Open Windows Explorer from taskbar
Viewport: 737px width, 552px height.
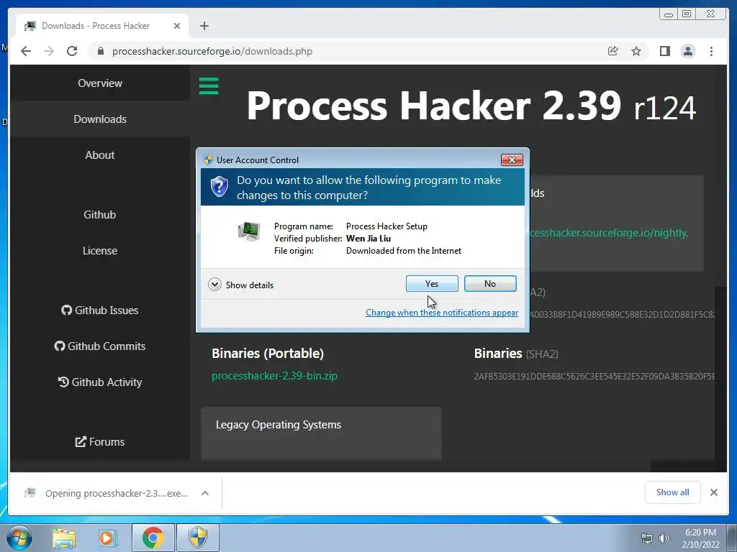tap(64, 538)
